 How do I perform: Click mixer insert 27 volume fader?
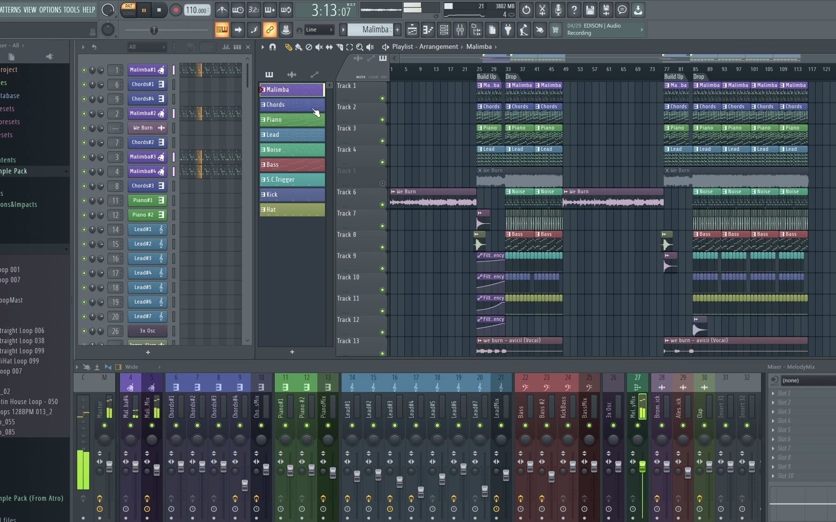(x=642, y=466)
